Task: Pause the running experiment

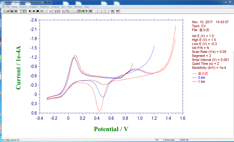Action: tap(34, 11)
